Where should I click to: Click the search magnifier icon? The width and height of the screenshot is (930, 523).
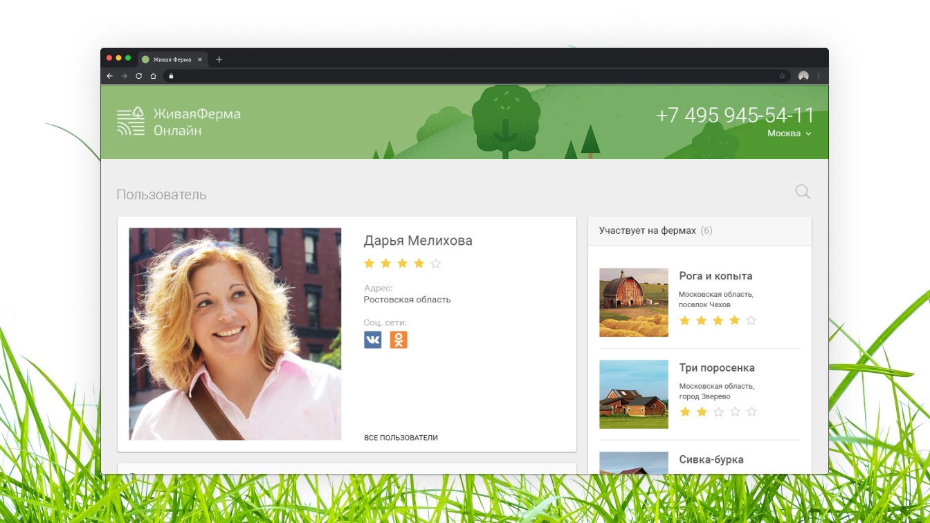pyautogui.click(x=803, y=192)
